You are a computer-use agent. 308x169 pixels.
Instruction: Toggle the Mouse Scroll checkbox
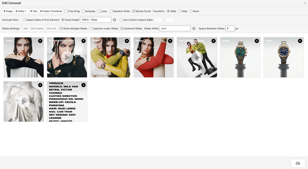134,11
